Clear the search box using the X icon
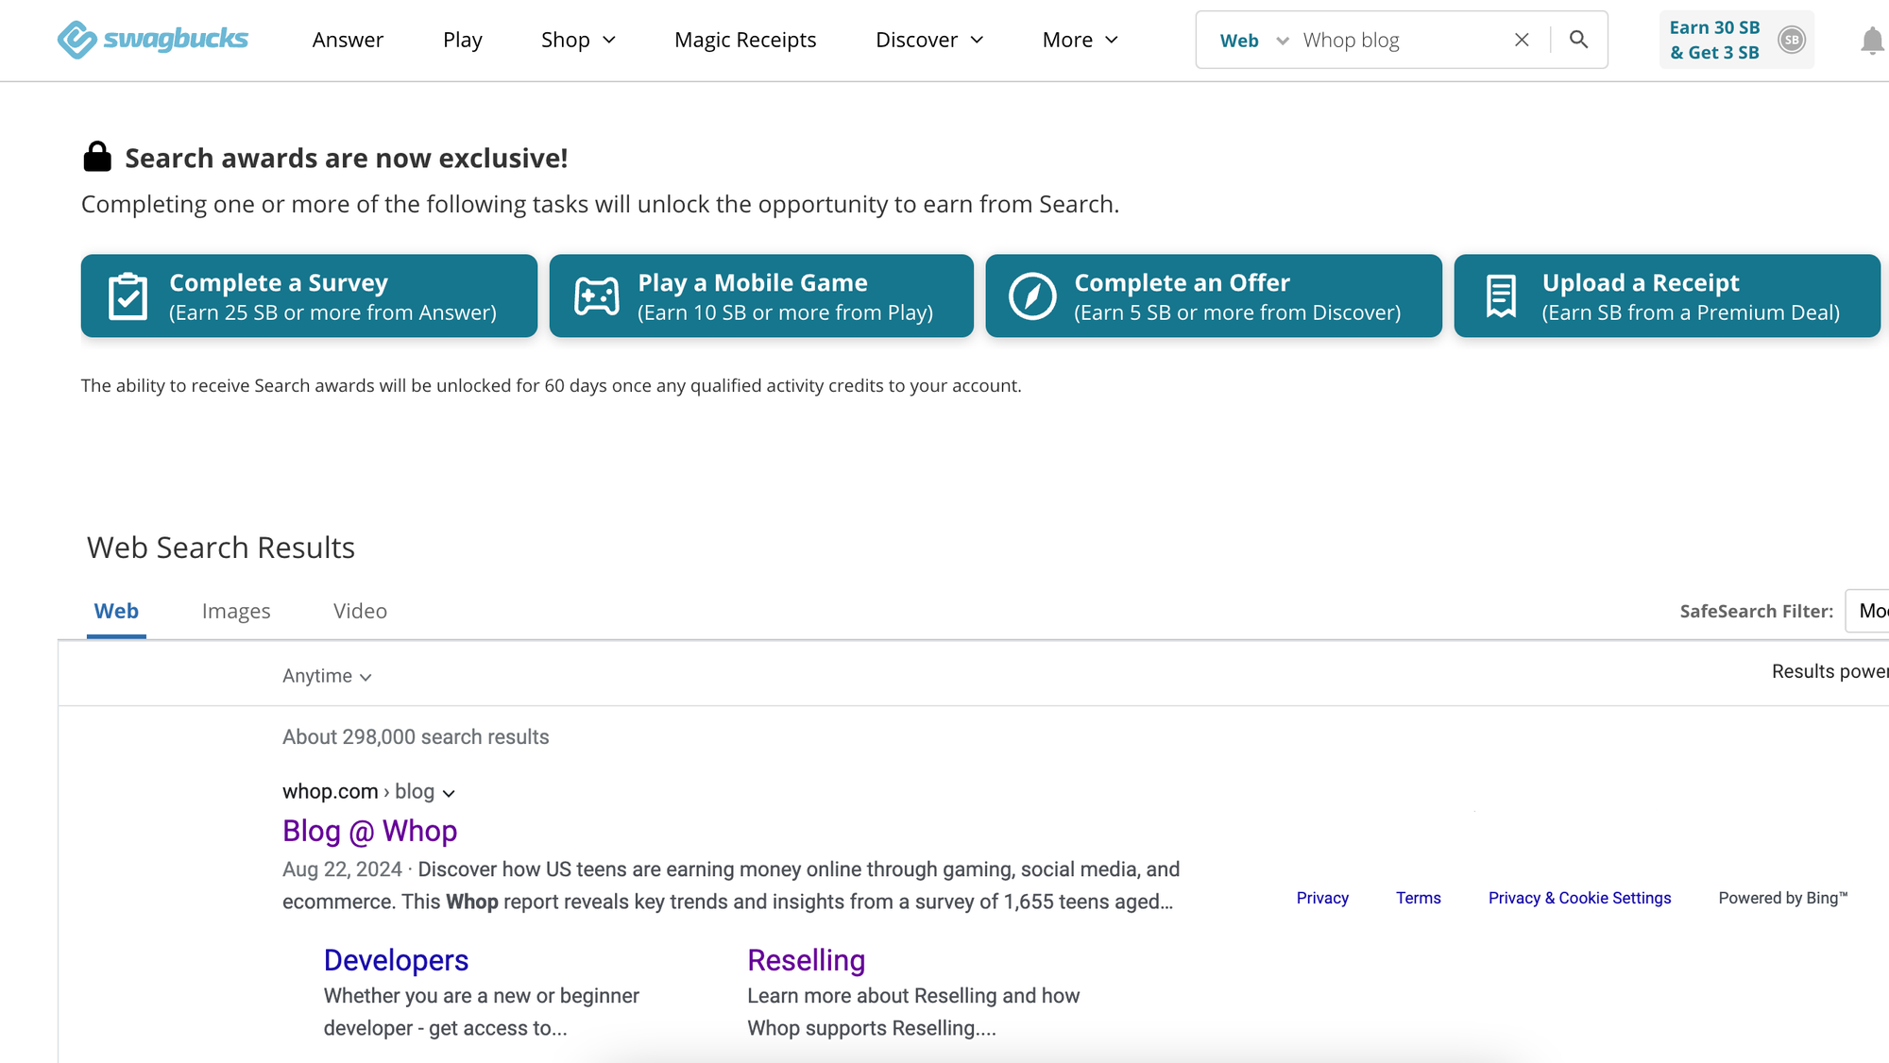This screenshot has width=1889, height=1063. pyautogui.click(x=1521, y=40)
